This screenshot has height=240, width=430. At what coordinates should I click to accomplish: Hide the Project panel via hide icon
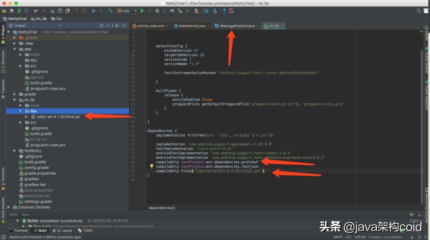point(125,25)
